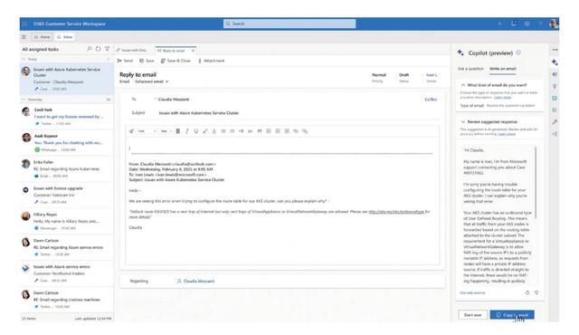Viewport: 579px width, 335px height.
Task: Click the Start over button
Action: point(473,315)
